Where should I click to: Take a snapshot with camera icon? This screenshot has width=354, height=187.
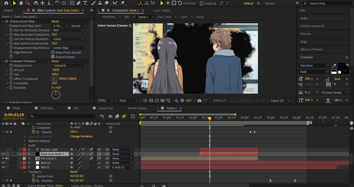(199, 101)
